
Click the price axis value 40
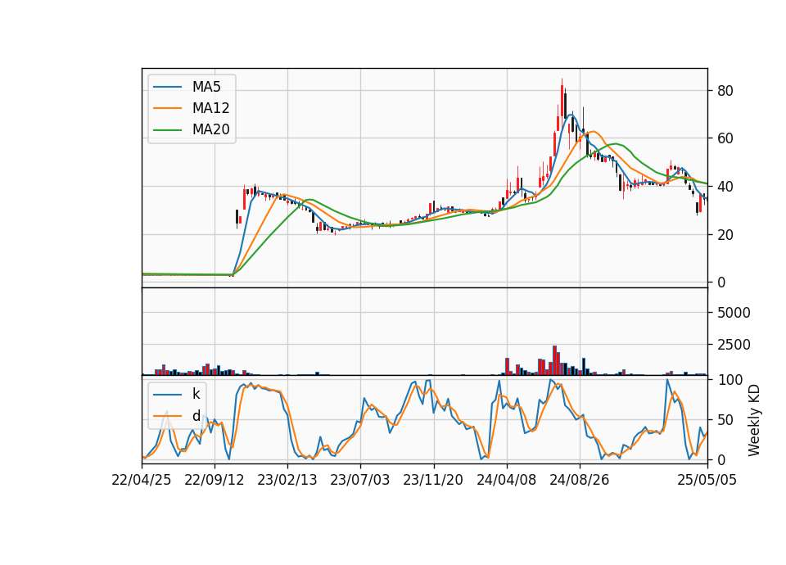pos(725,187)
